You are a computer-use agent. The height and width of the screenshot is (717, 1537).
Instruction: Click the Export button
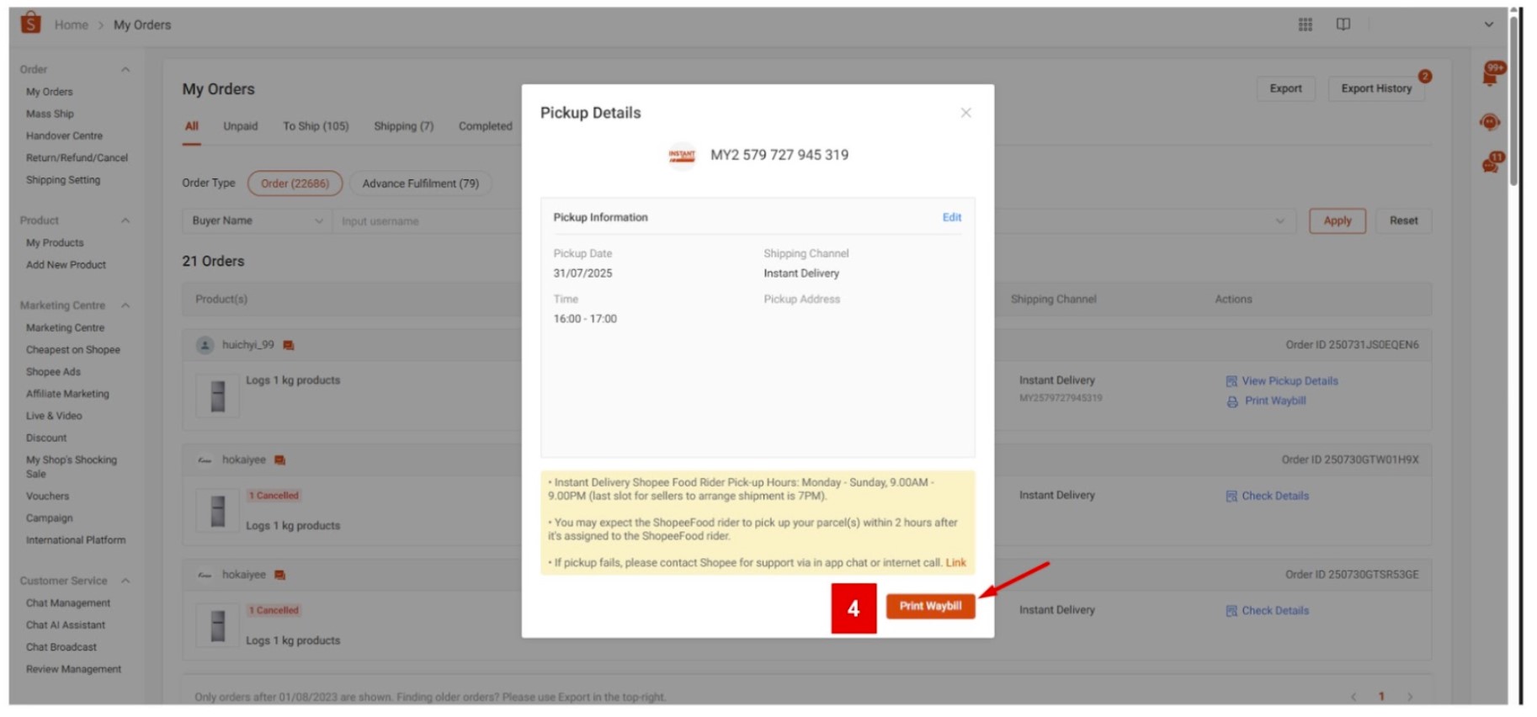pos(1285,88)
